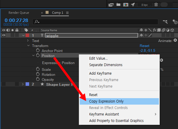Click the adjustment layer column header
This screenshot has width=178, height=129.
(168, 30)
